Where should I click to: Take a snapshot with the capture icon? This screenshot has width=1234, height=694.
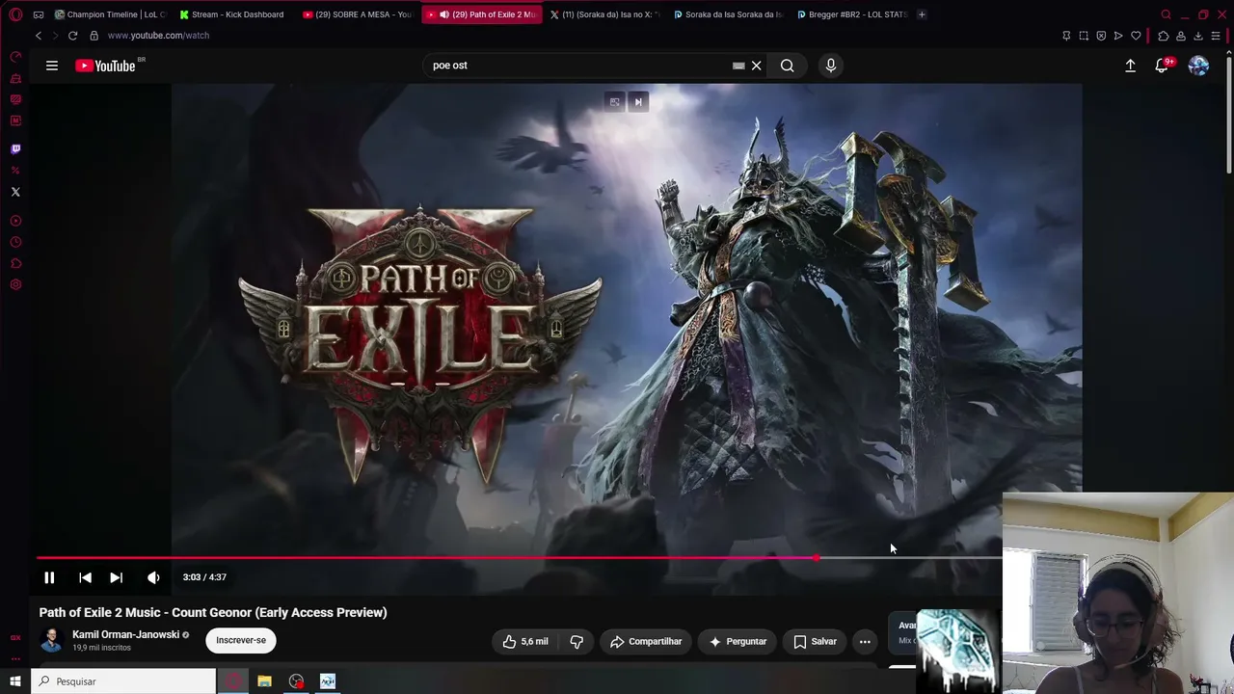[x=1084, y=36]
